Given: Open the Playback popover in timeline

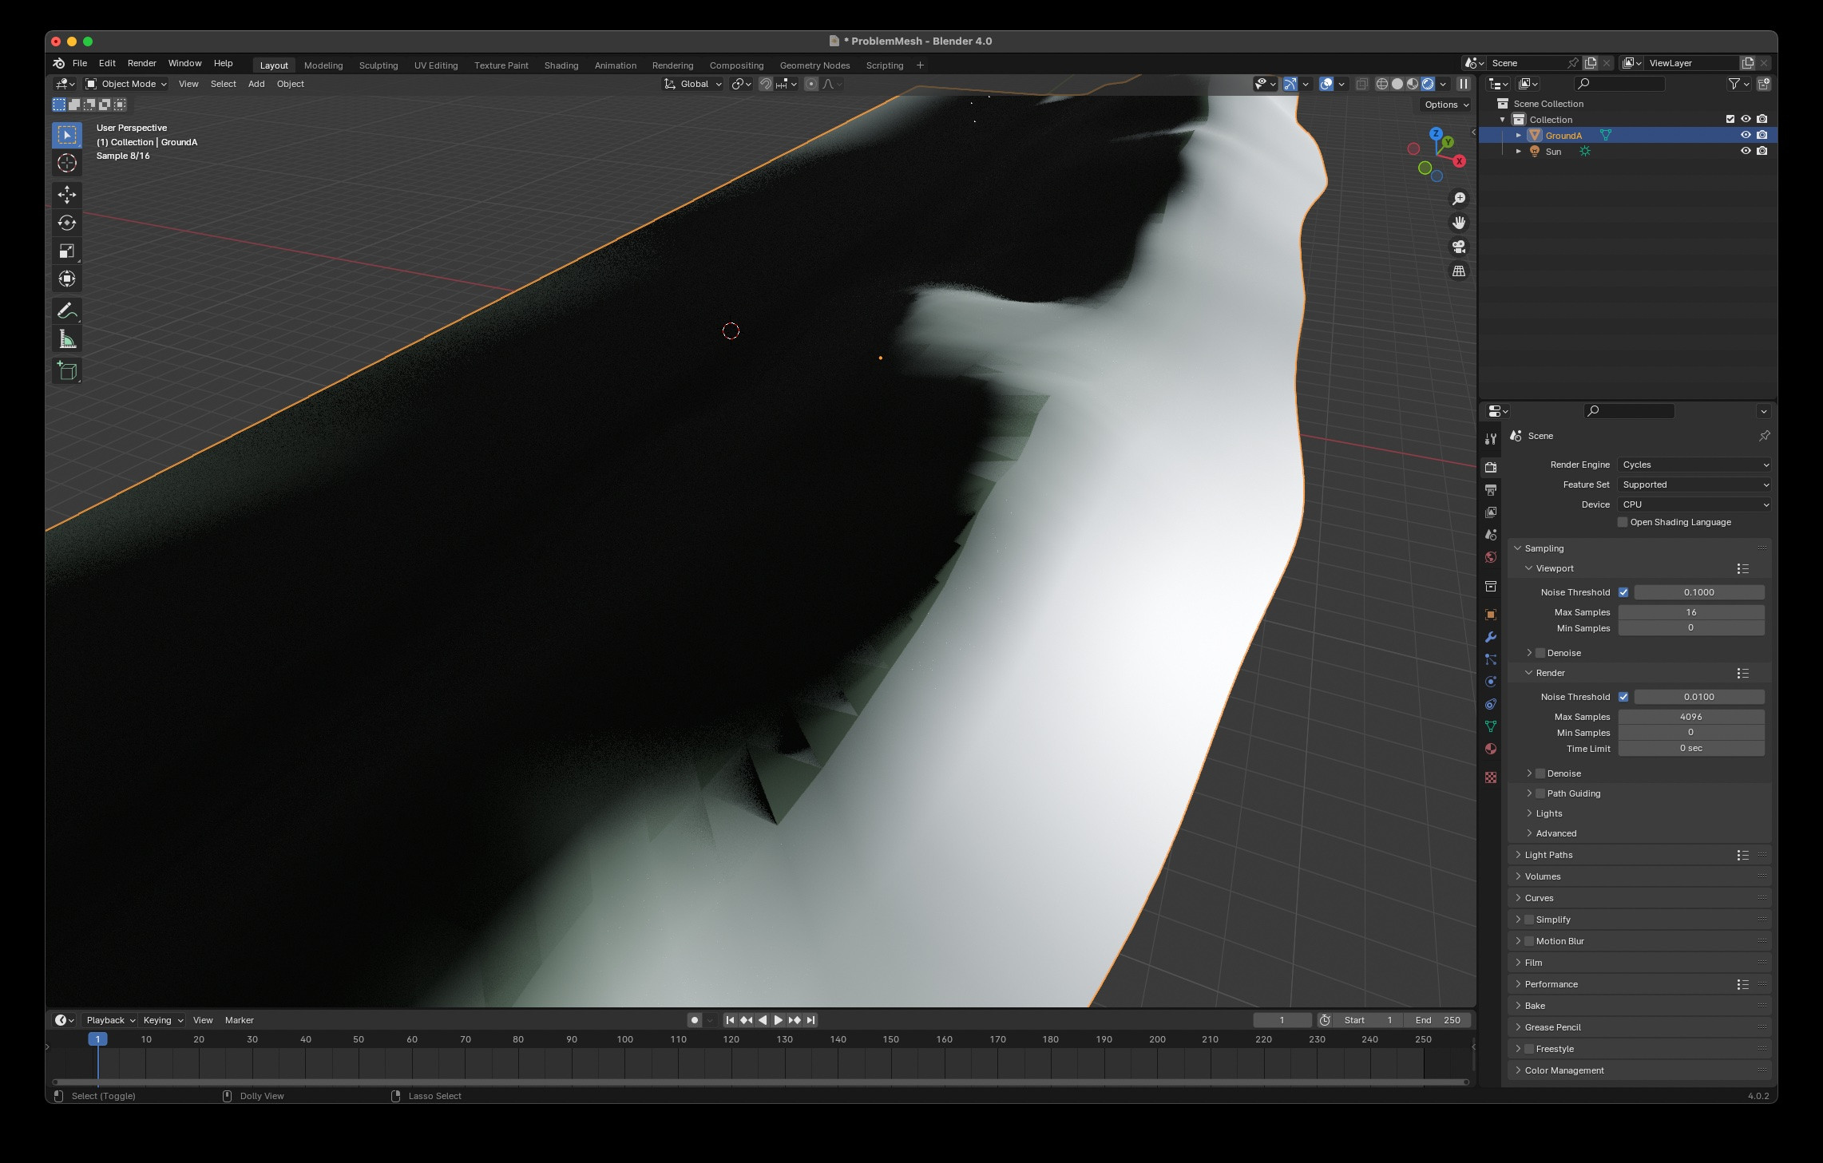Looking at the screenshot, I should 110,1020.
